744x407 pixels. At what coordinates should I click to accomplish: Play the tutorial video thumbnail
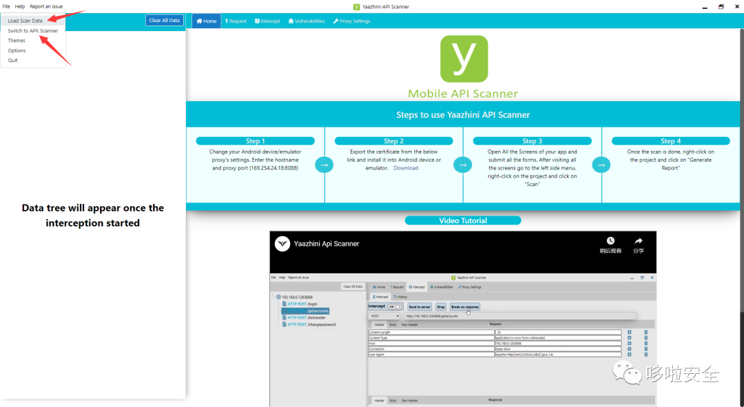click(x=463, y=319)
